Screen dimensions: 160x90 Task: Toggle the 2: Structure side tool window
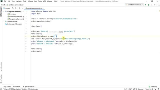tap(1, 67)
